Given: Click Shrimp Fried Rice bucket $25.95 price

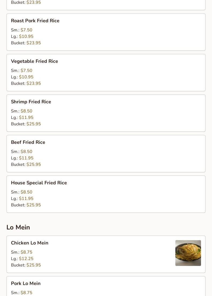Looking at the screenshot, I should point(34,124).
